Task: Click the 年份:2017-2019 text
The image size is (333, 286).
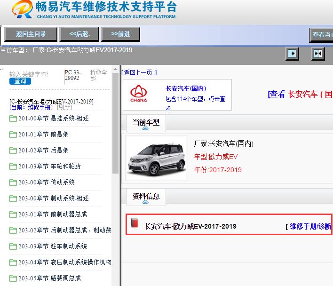Action: click(x=218, y=170)
